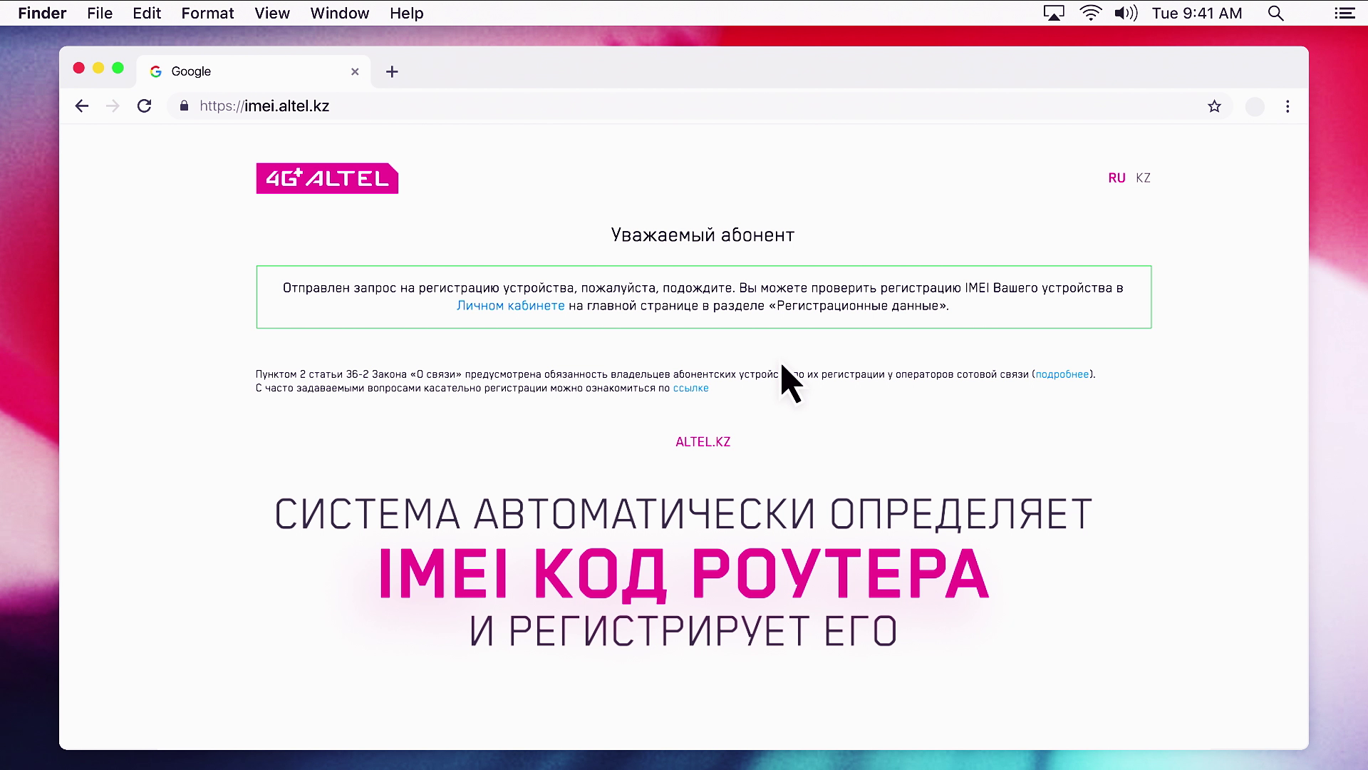Screen dimensions: 1368x770
Task: Switch language to KZ
Action: (x=1143, y=178)
